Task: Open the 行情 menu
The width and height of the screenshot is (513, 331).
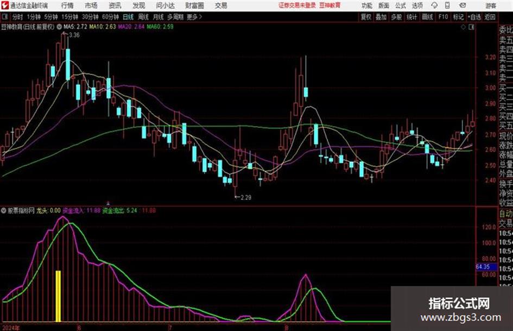Action: [67, 5]
